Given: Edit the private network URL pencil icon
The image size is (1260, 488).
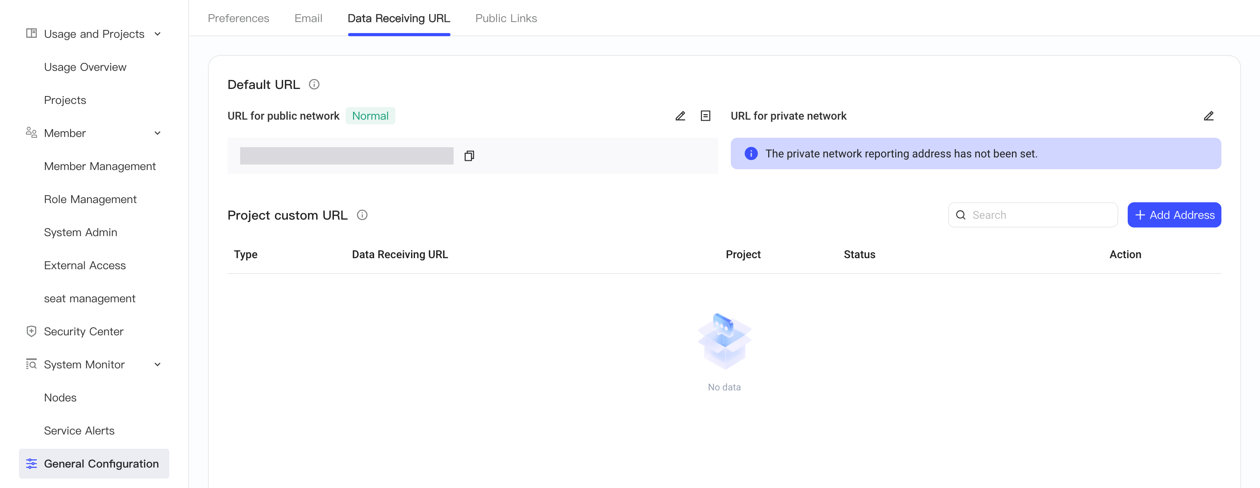Looking at the screenshot, I should [x=1208, y=116].
